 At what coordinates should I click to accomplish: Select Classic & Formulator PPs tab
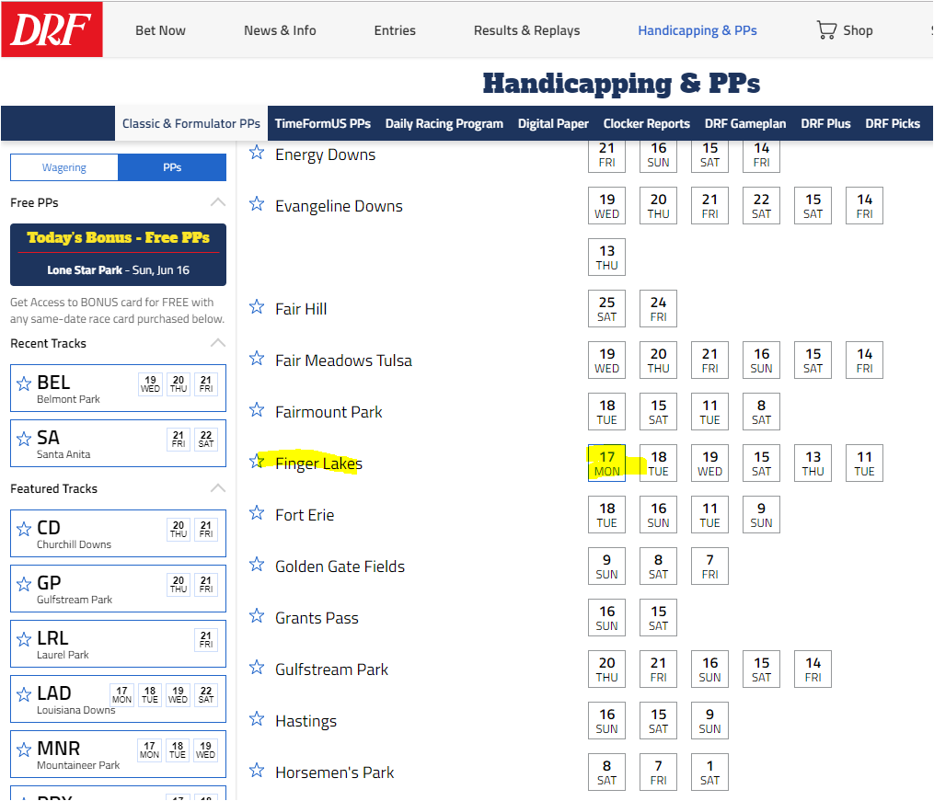pos(191,124)
